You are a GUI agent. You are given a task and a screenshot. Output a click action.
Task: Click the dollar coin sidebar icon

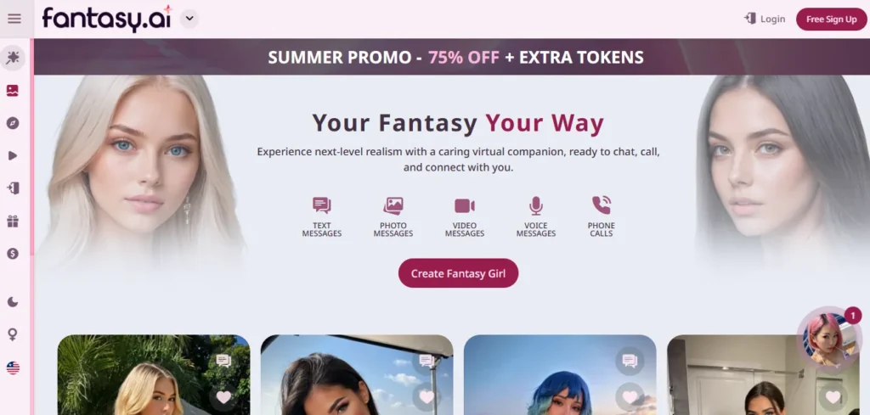point(13,254)
